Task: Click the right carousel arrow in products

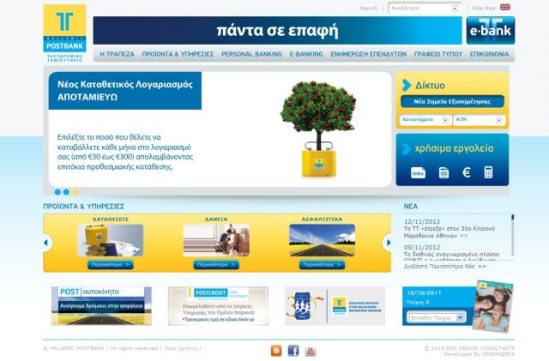Action: pos(387,243)
